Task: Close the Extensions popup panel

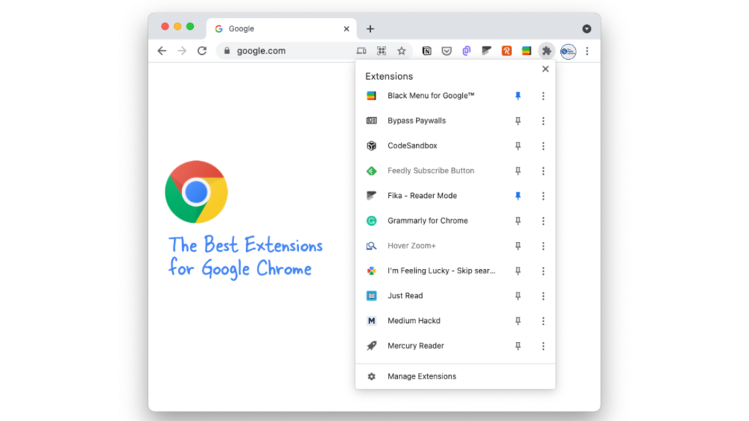Action: [545, 69]
